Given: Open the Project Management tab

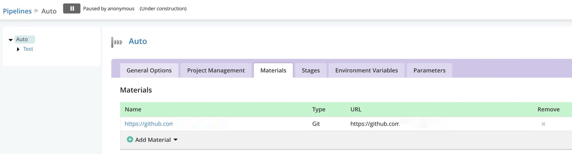Looking at the screenshot, I should (x=216, y=71).
